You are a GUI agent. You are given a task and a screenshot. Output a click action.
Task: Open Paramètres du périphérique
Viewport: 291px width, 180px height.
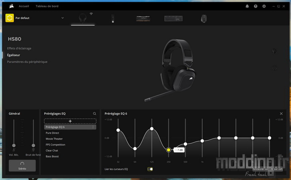click(27, 62)
